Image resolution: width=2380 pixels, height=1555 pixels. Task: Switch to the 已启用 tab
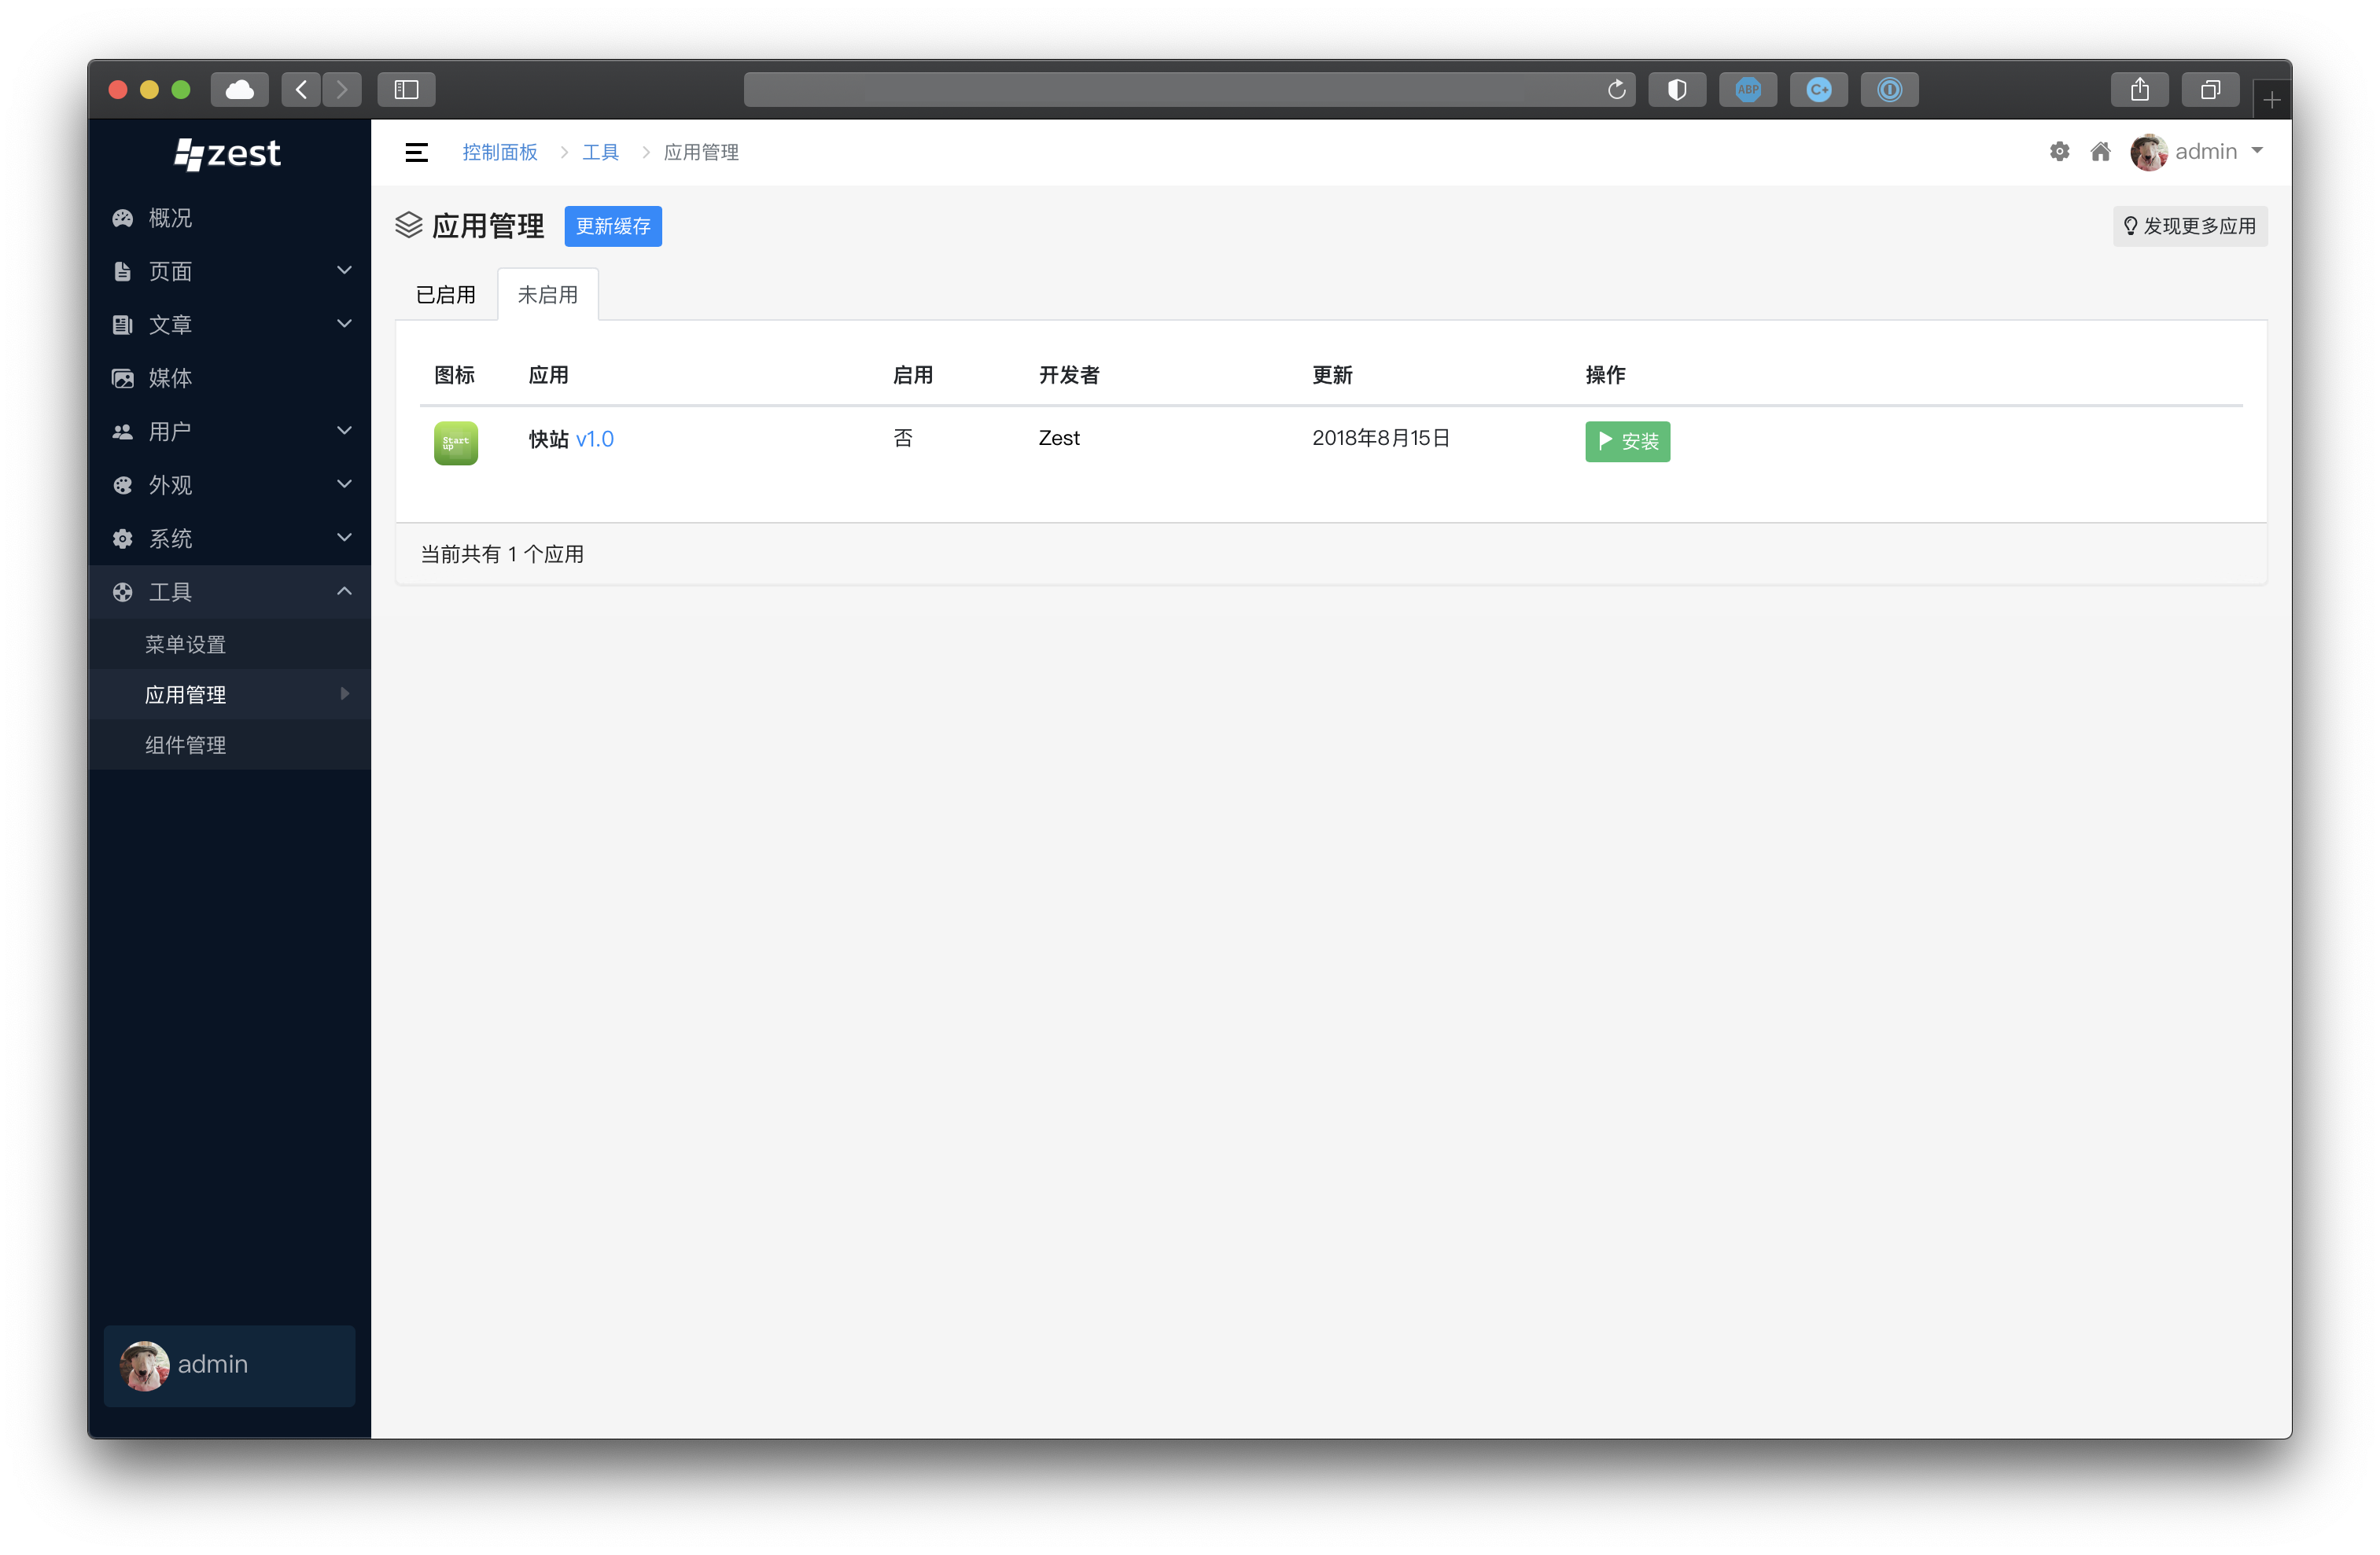click(x=446, y=295)
